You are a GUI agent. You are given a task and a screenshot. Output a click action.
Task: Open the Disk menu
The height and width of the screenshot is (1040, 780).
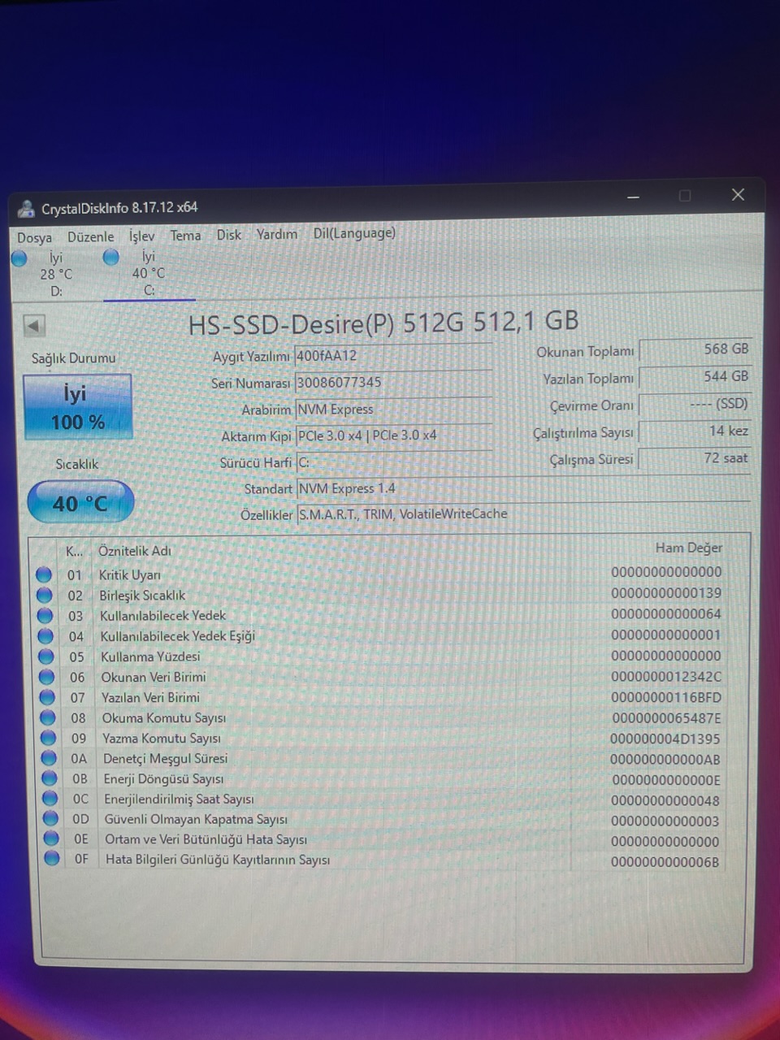point(228,234)
